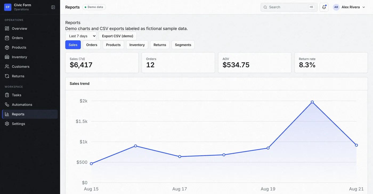Click the Sales (7d) $6,417 card

[x=102, y=63]
